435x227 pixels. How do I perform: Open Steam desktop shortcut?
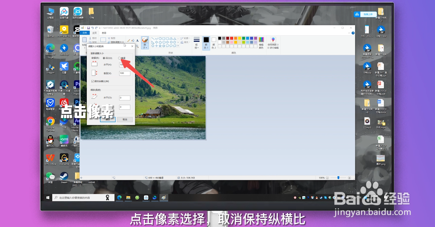[x=64, y=178]
